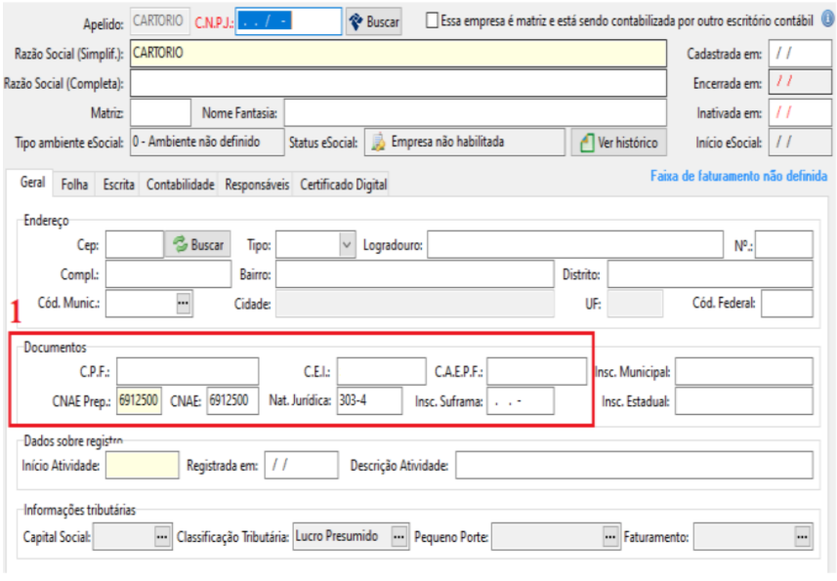The height and width of the screenshot is (581, 837).
Task: Open the Tipo logradouro dropdown
Action: click(347, 245)
